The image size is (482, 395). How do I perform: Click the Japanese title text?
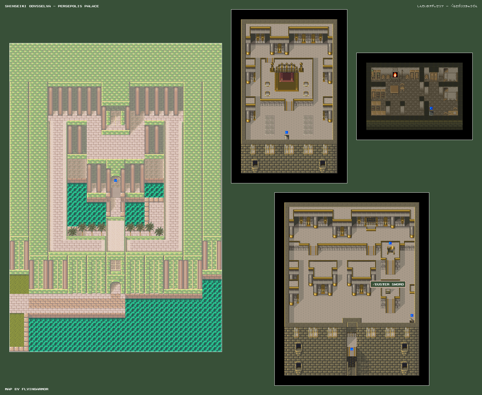click(447, 6)
